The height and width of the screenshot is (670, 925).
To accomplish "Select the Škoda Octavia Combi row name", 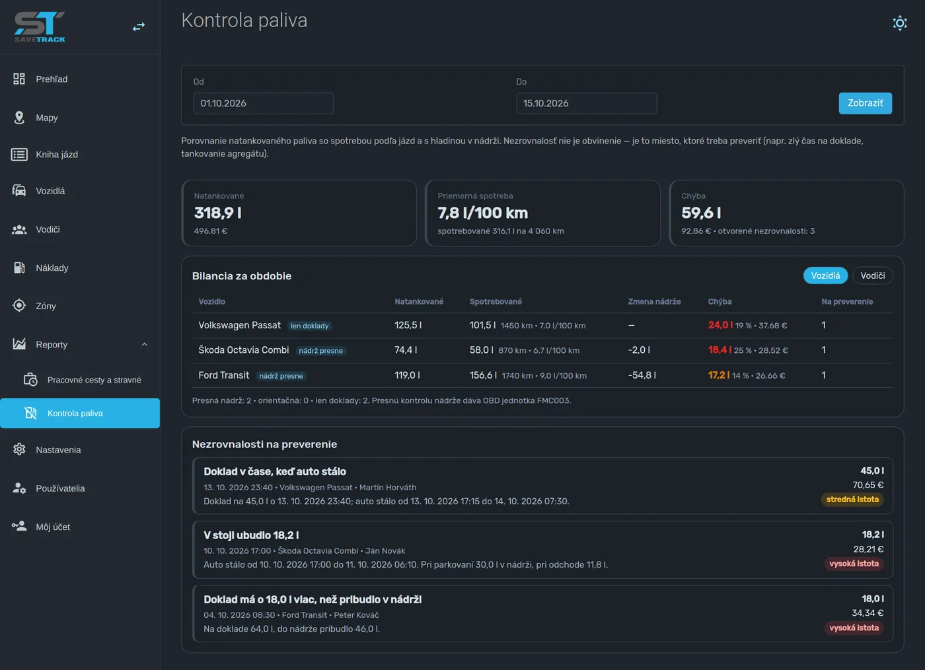I will [244, 350].
